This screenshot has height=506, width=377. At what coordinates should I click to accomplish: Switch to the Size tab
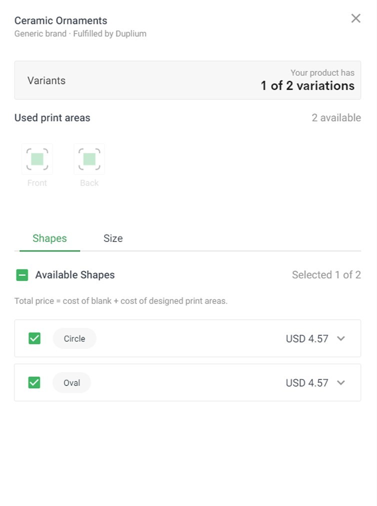pyautogui.click(x=113, y=238)
